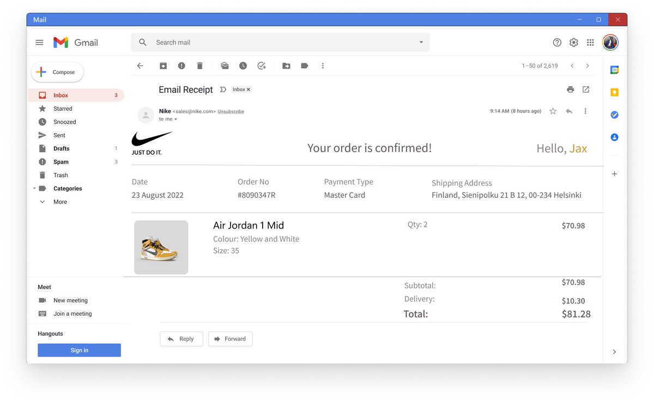The width and height of the screenshot is (654, 403).
Task: Select the total amount $81.28
Action: pyautogui.click(x=576, y=314)
